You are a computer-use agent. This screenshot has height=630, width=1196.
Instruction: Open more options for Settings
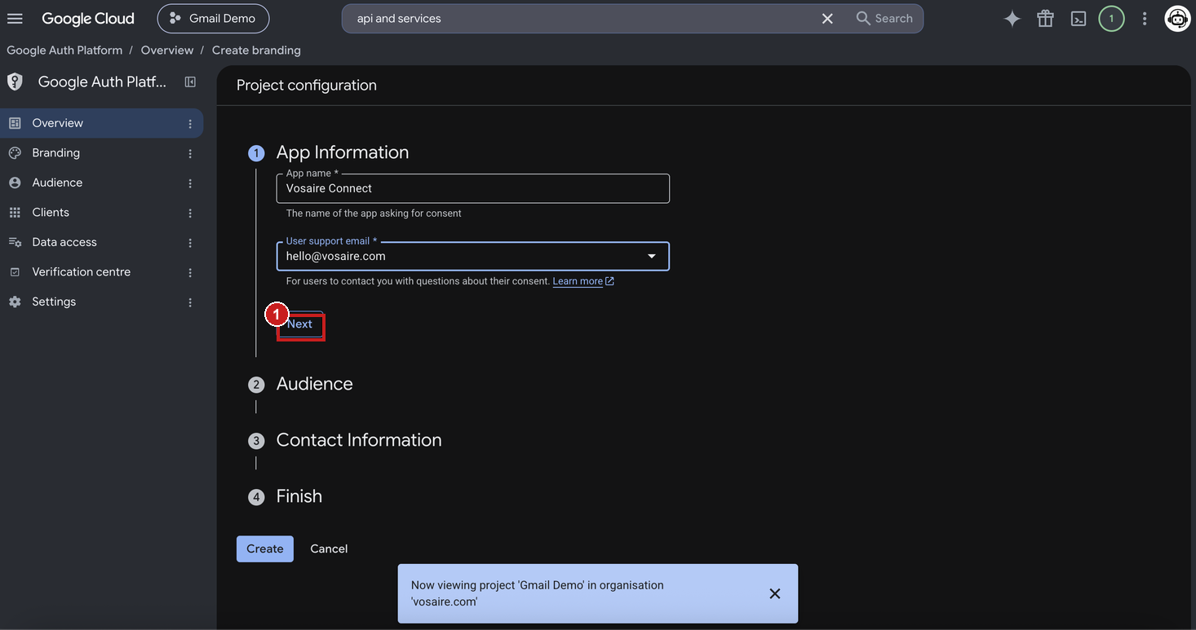pos(190,302)
